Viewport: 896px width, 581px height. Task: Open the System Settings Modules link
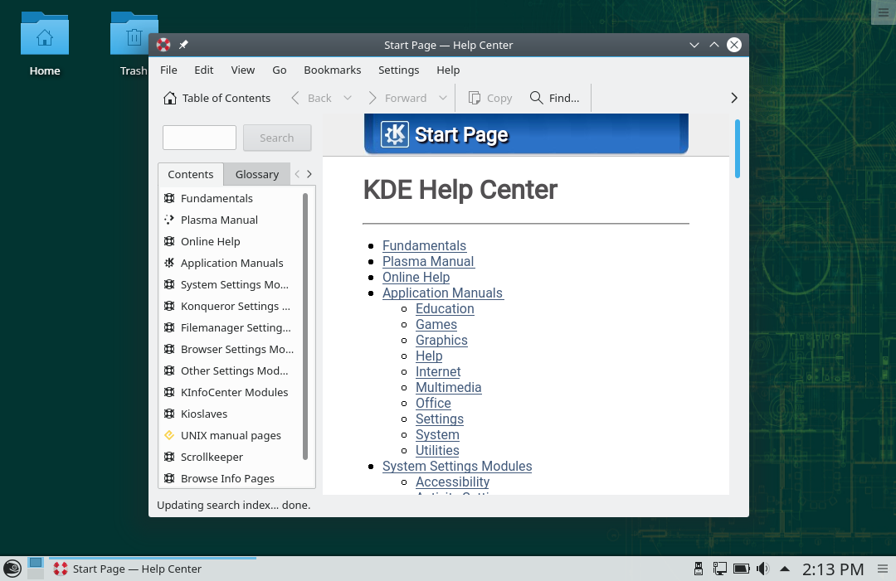[457, 467]
